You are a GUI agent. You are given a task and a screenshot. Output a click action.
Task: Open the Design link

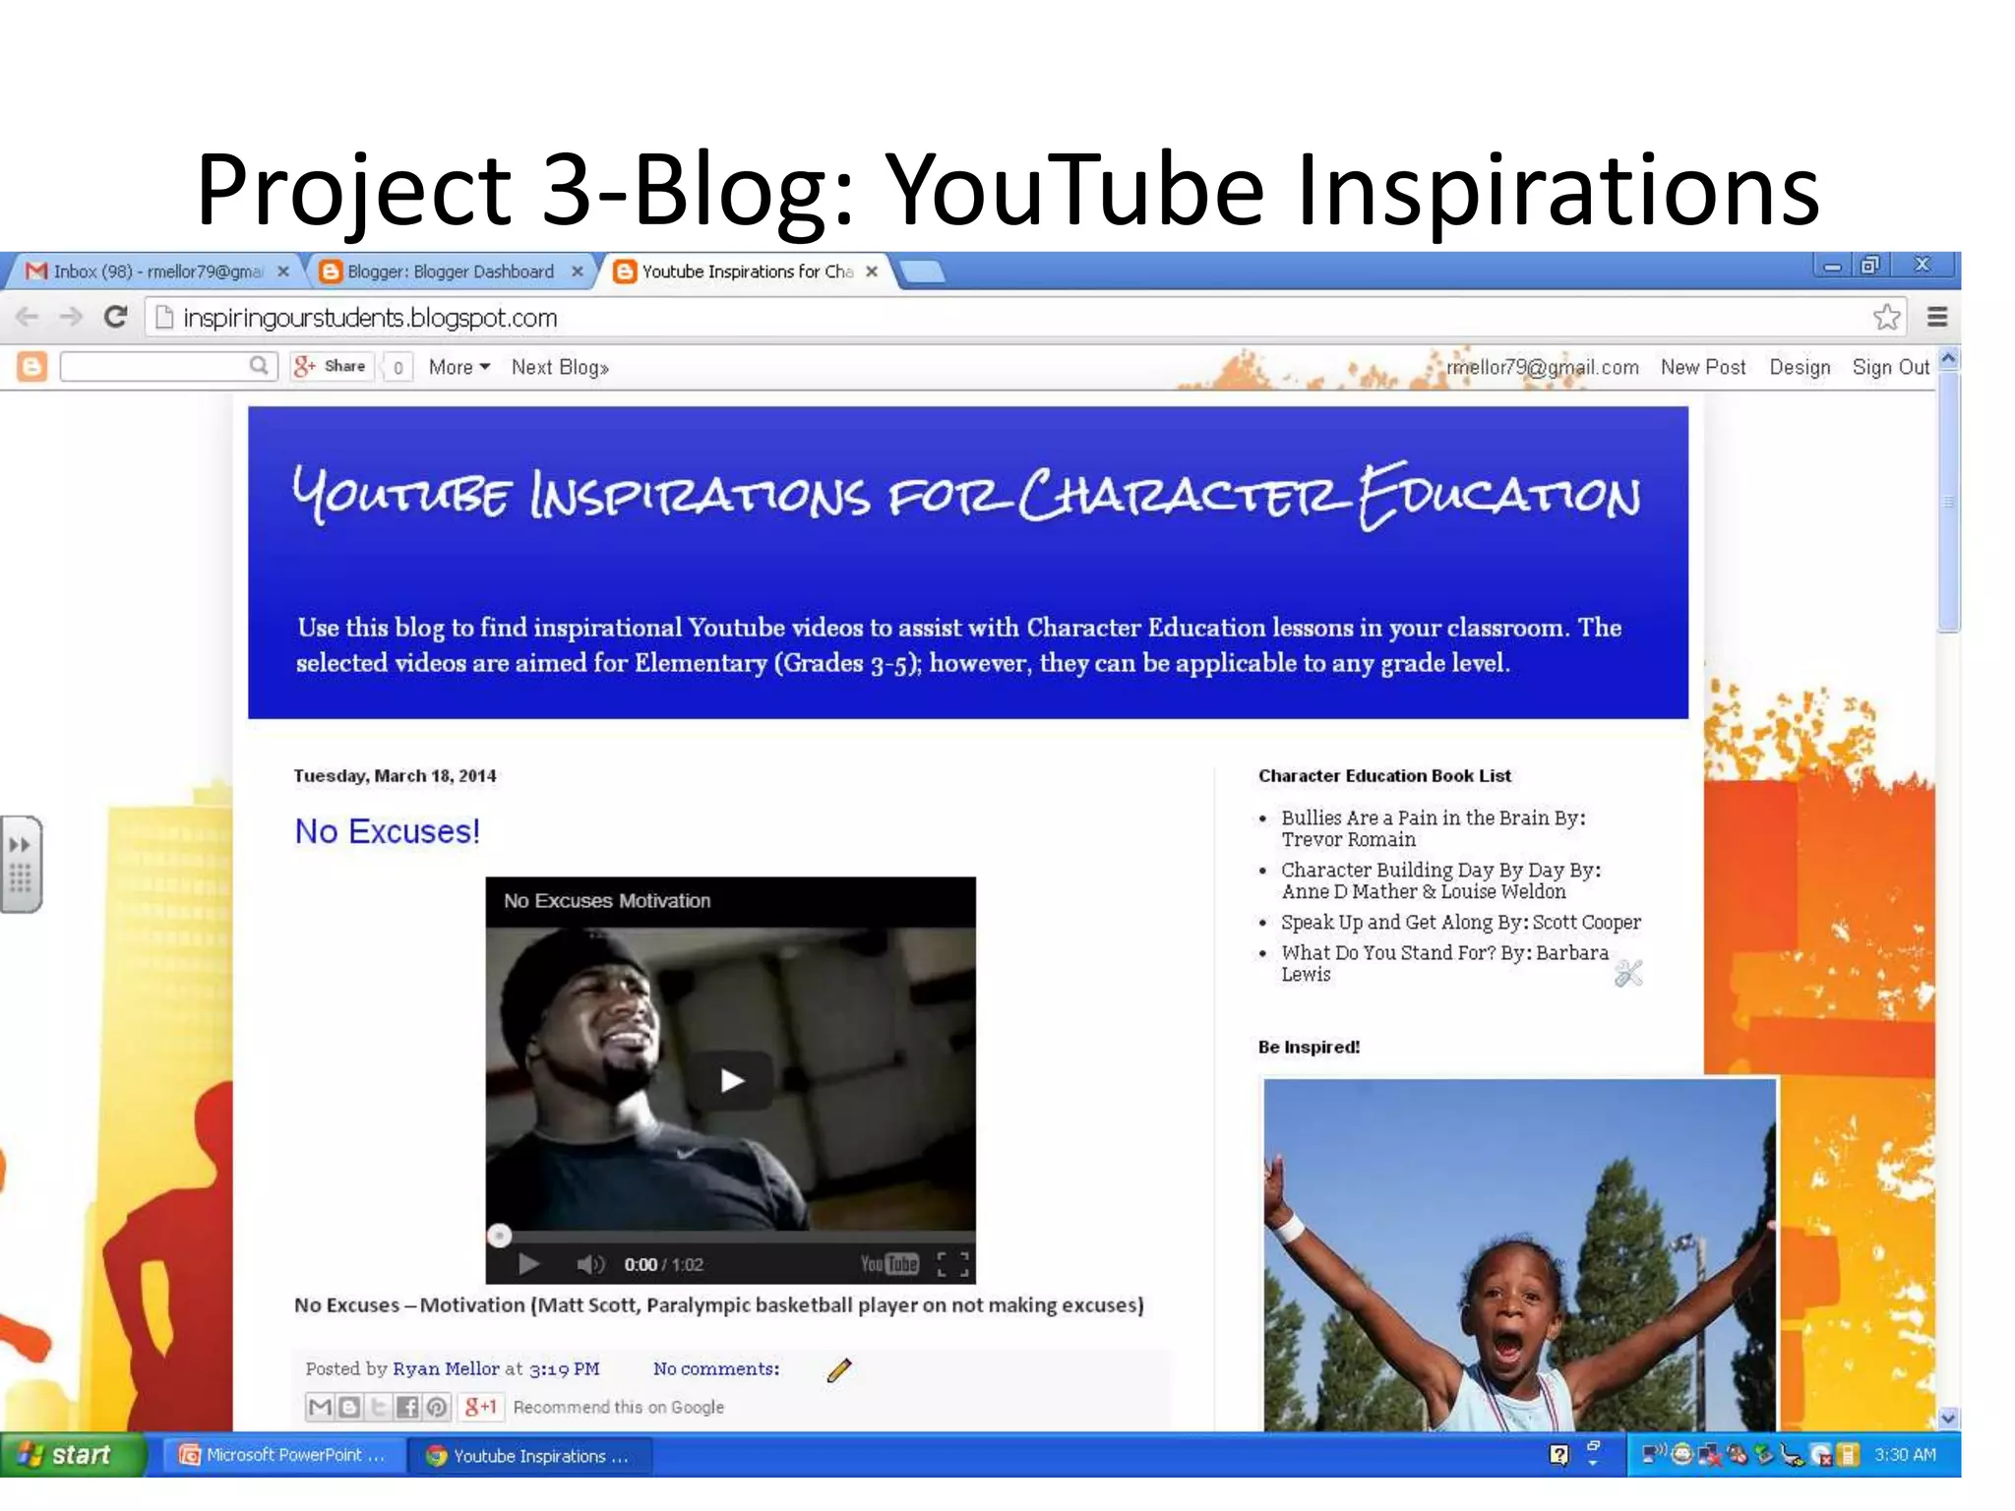pos(1800,367)
